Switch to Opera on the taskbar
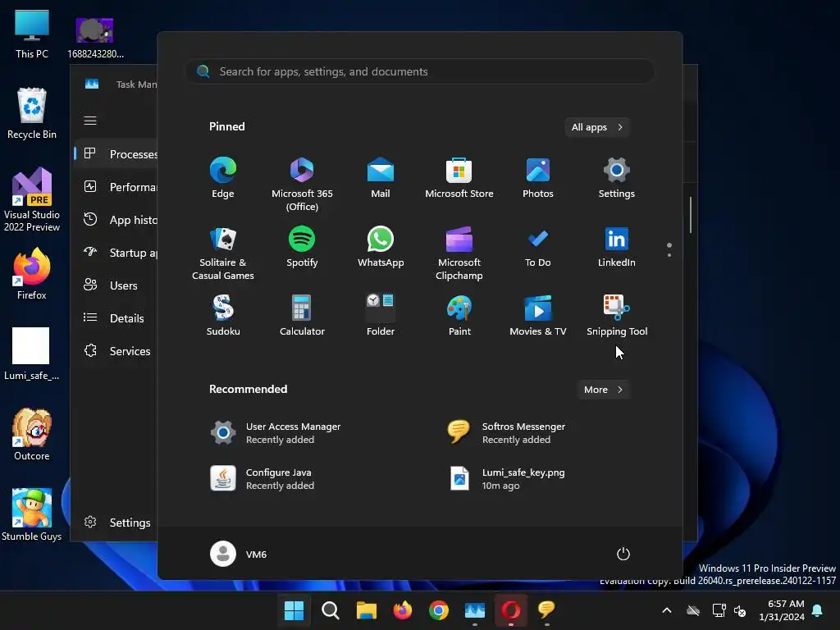The height and width of the screenshot is (630, 840). coord(510,610)
